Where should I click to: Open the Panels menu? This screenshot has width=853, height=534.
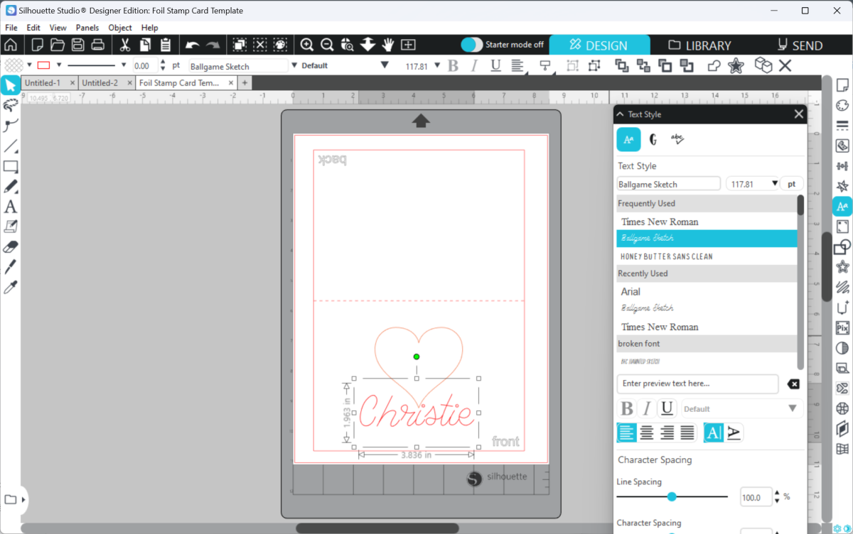pos(87,28)
